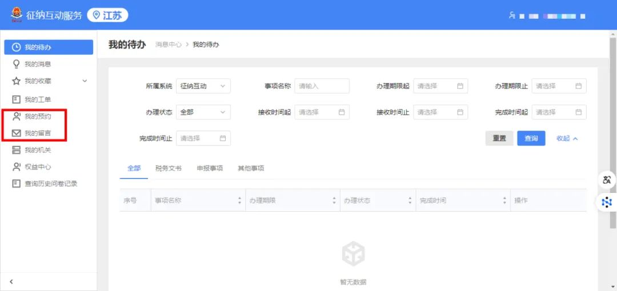Collapse the left sidebar with bottom arrow

coord(11,281)
